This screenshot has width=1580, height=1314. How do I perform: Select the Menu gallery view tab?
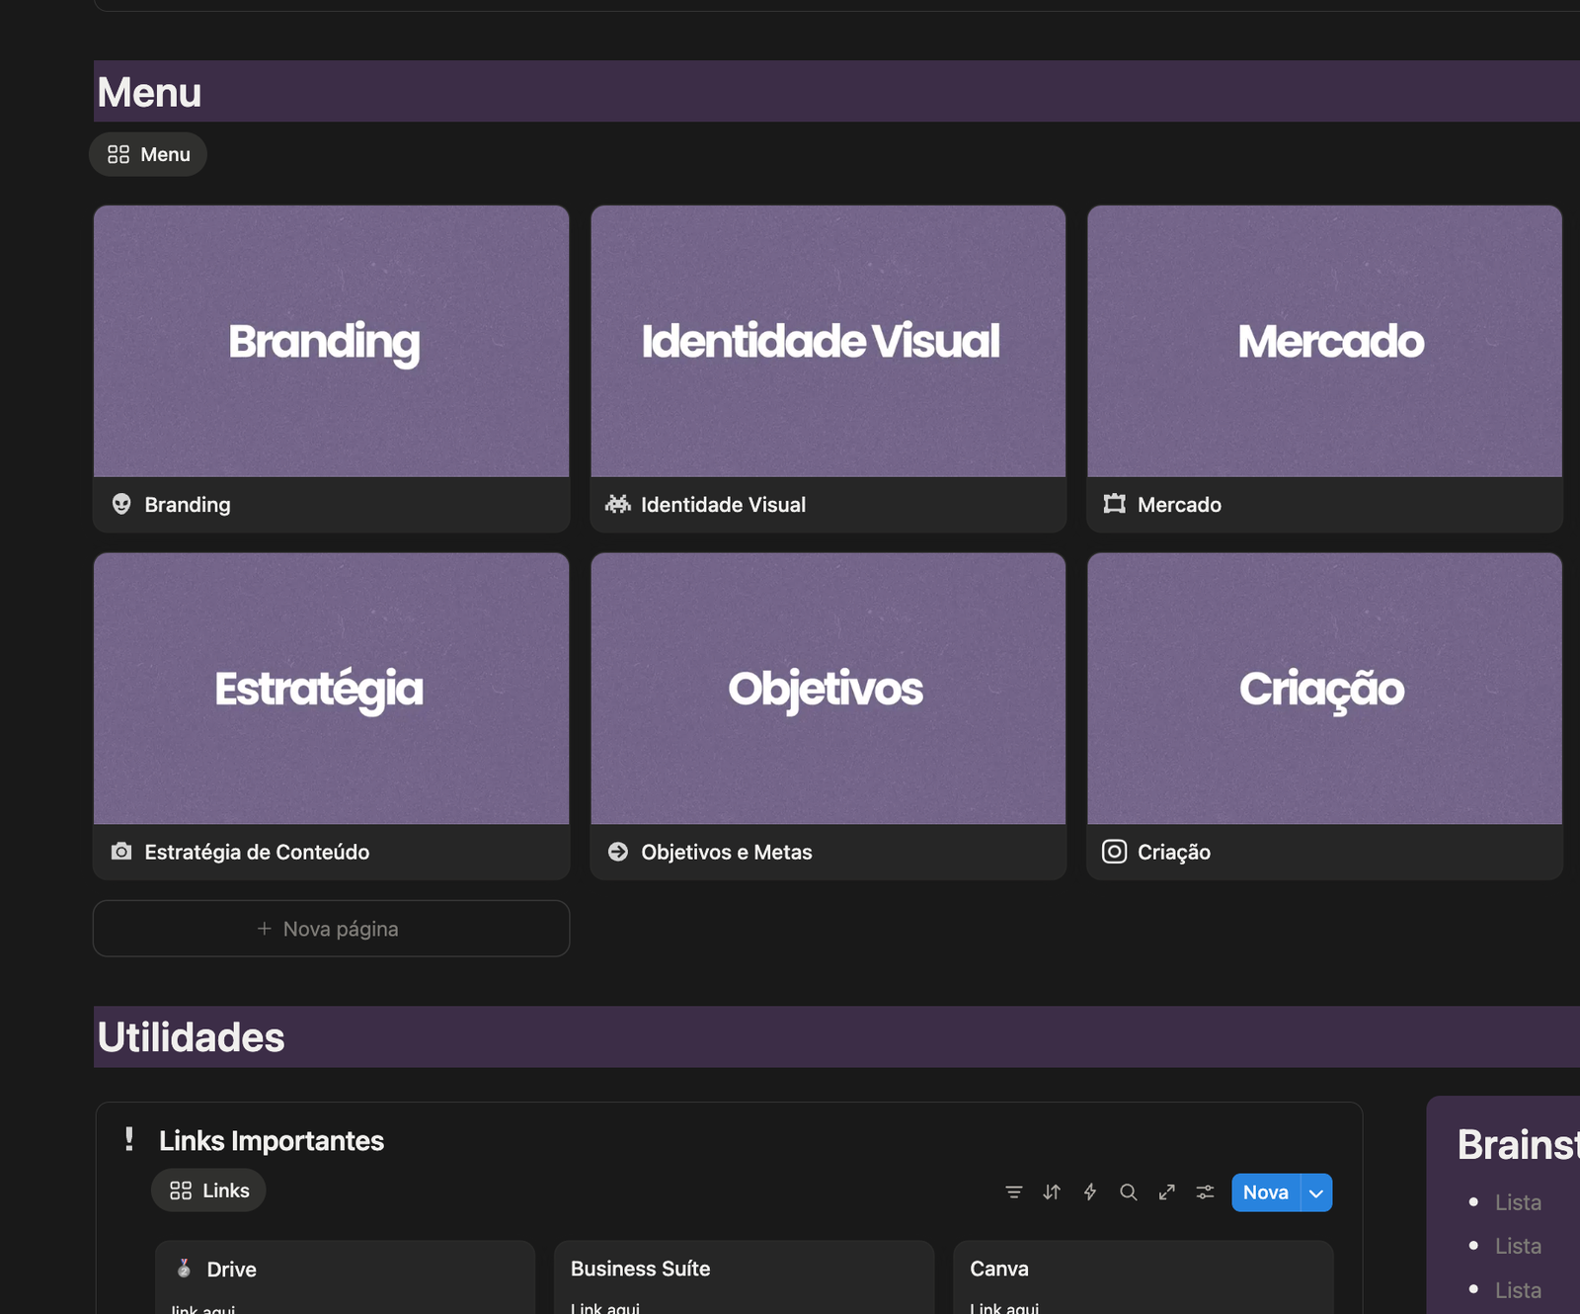tap(149, 154)
